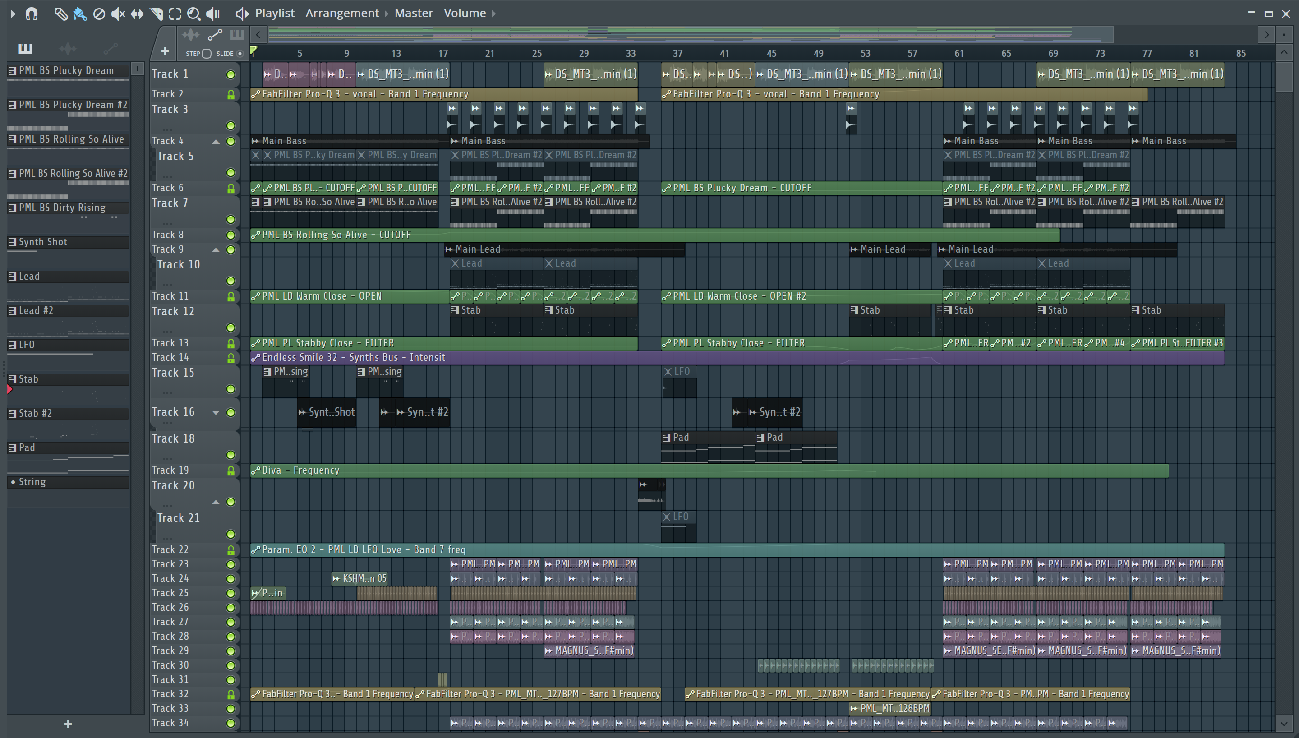This screenshot has width=1299, height=738.
Task: Select Synt..Shot clip on Track 16
Action: point(327,413)
